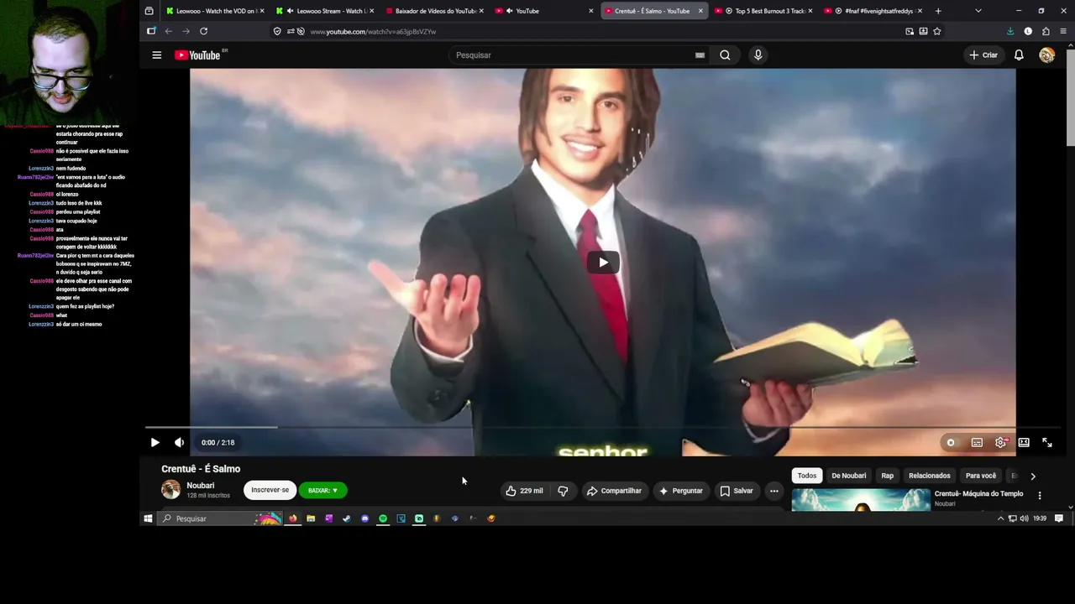Select the Para você filter chip
The width and height of the screenshot is (1075, 604).
pyautogui.click(x=981, y=476)
